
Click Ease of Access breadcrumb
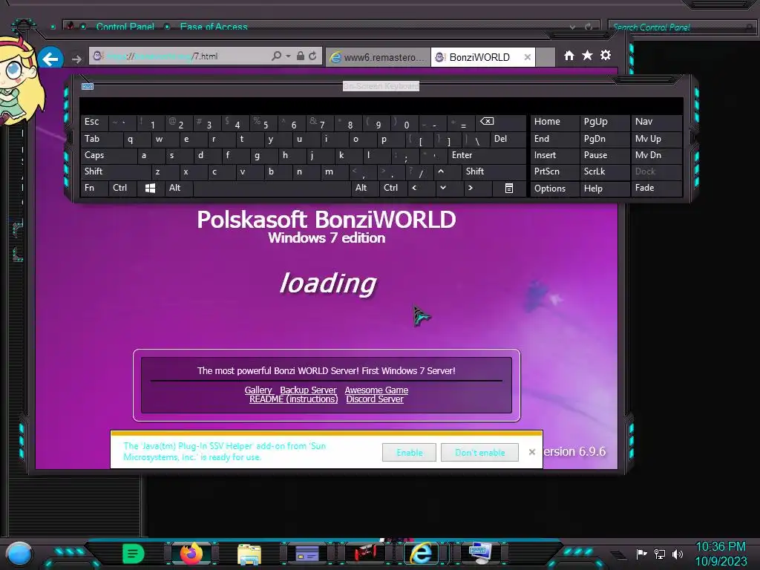pos(214,27)
